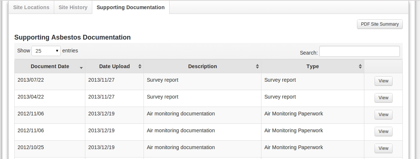Switch to the Site Locations tab
This screenshot has width=420, height=159.
[x=31, y=7]
